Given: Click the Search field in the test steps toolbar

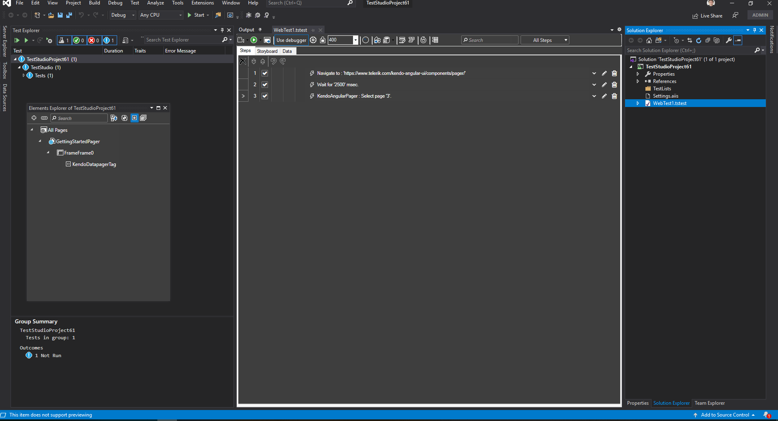Looking at the screenshot, I should [490, 40].
